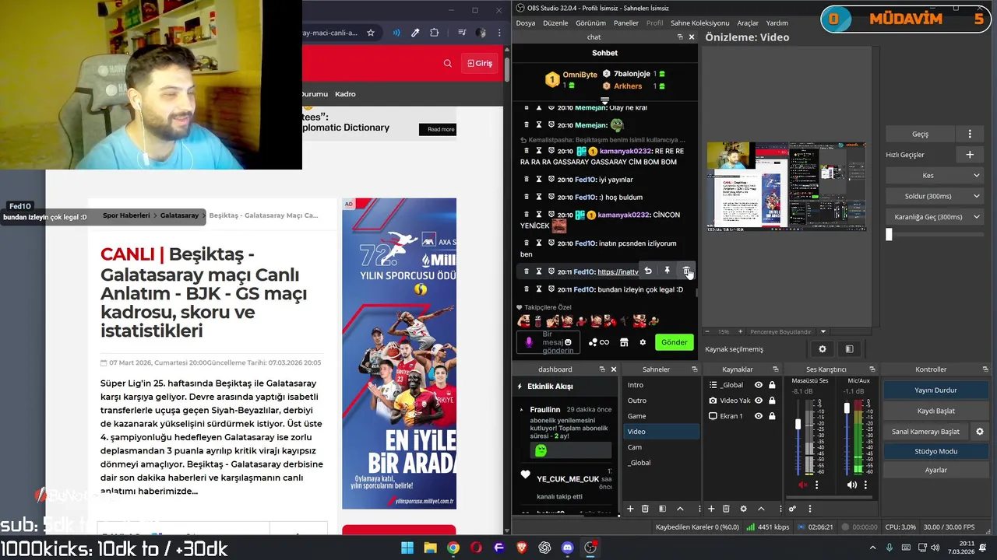The image size is (997, 560).
Task: Remove source with Kaynaklar trash icon
Action: (x=726, y=509)
